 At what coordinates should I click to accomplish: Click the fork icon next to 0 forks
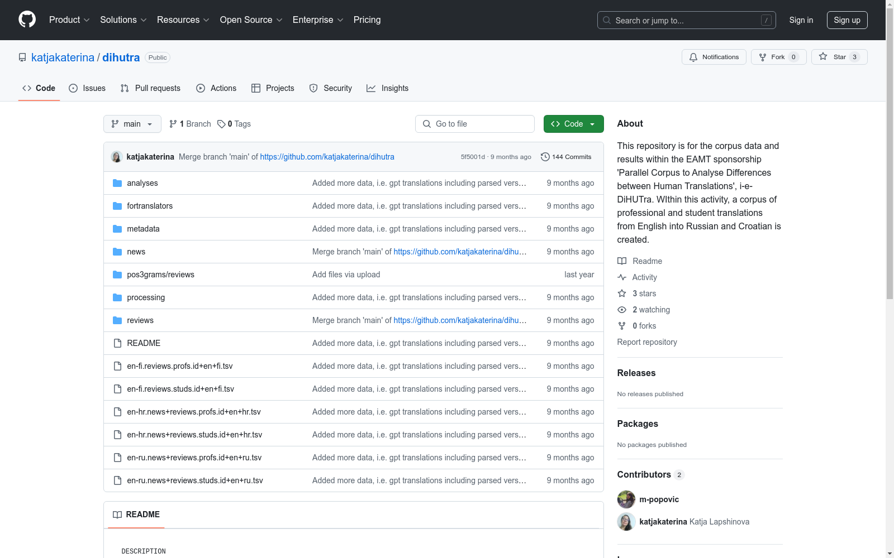tap(622, 326)
